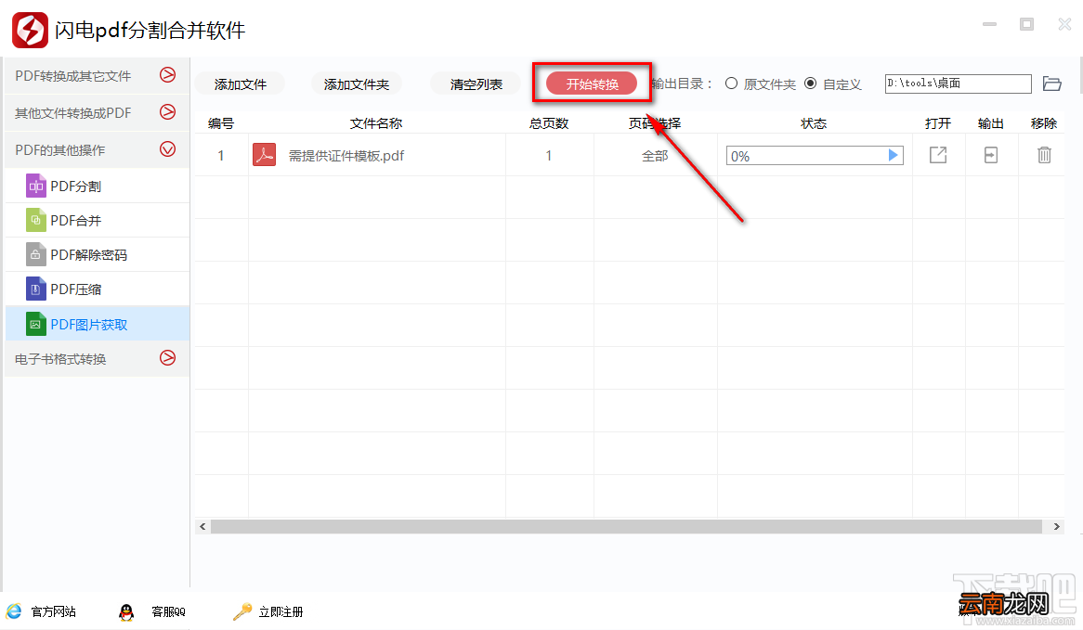Open the converted file via 打开 icon
The width and height of the screenshot is (1083, 630).
click(938, 155)
